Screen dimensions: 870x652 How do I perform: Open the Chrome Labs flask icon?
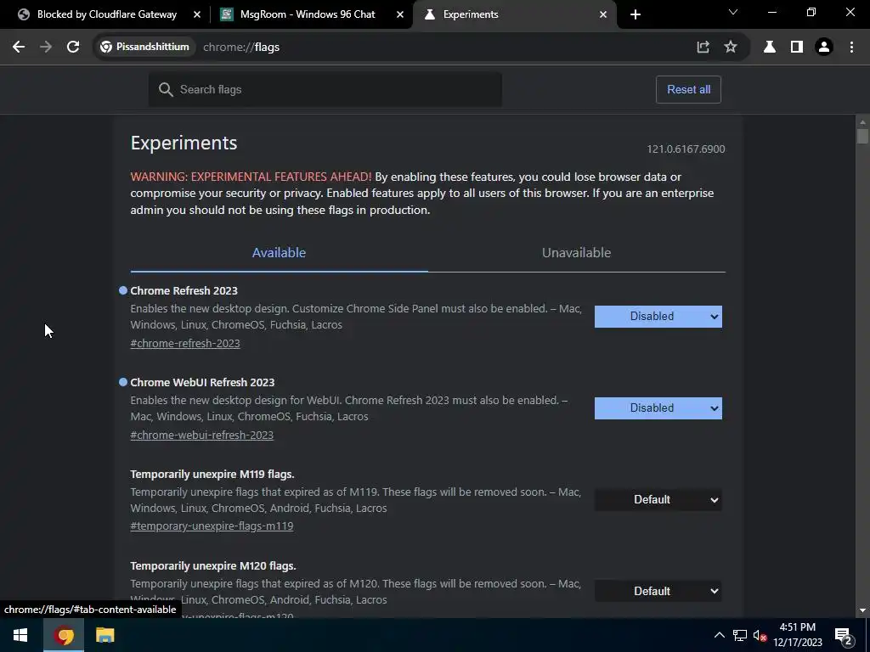click(770, 48)
